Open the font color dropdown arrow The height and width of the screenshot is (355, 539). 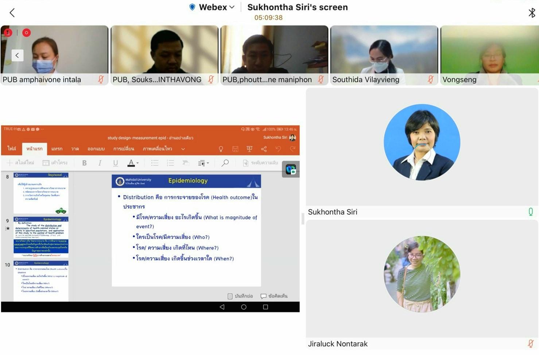[137, 163]
